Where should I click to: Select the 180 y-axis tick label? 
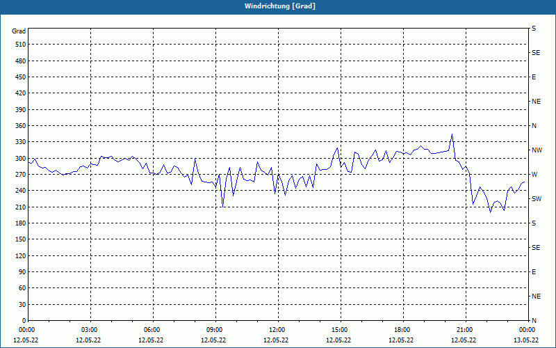click(x=21, y=223)
